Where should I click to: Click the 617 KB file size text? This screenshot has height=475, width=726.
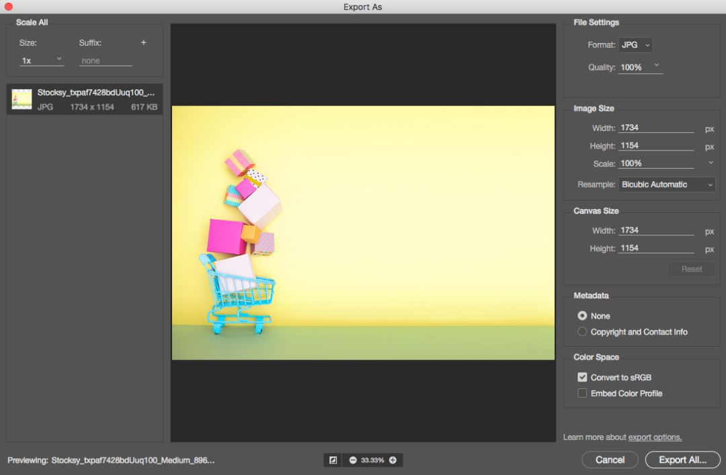[144, 107]
